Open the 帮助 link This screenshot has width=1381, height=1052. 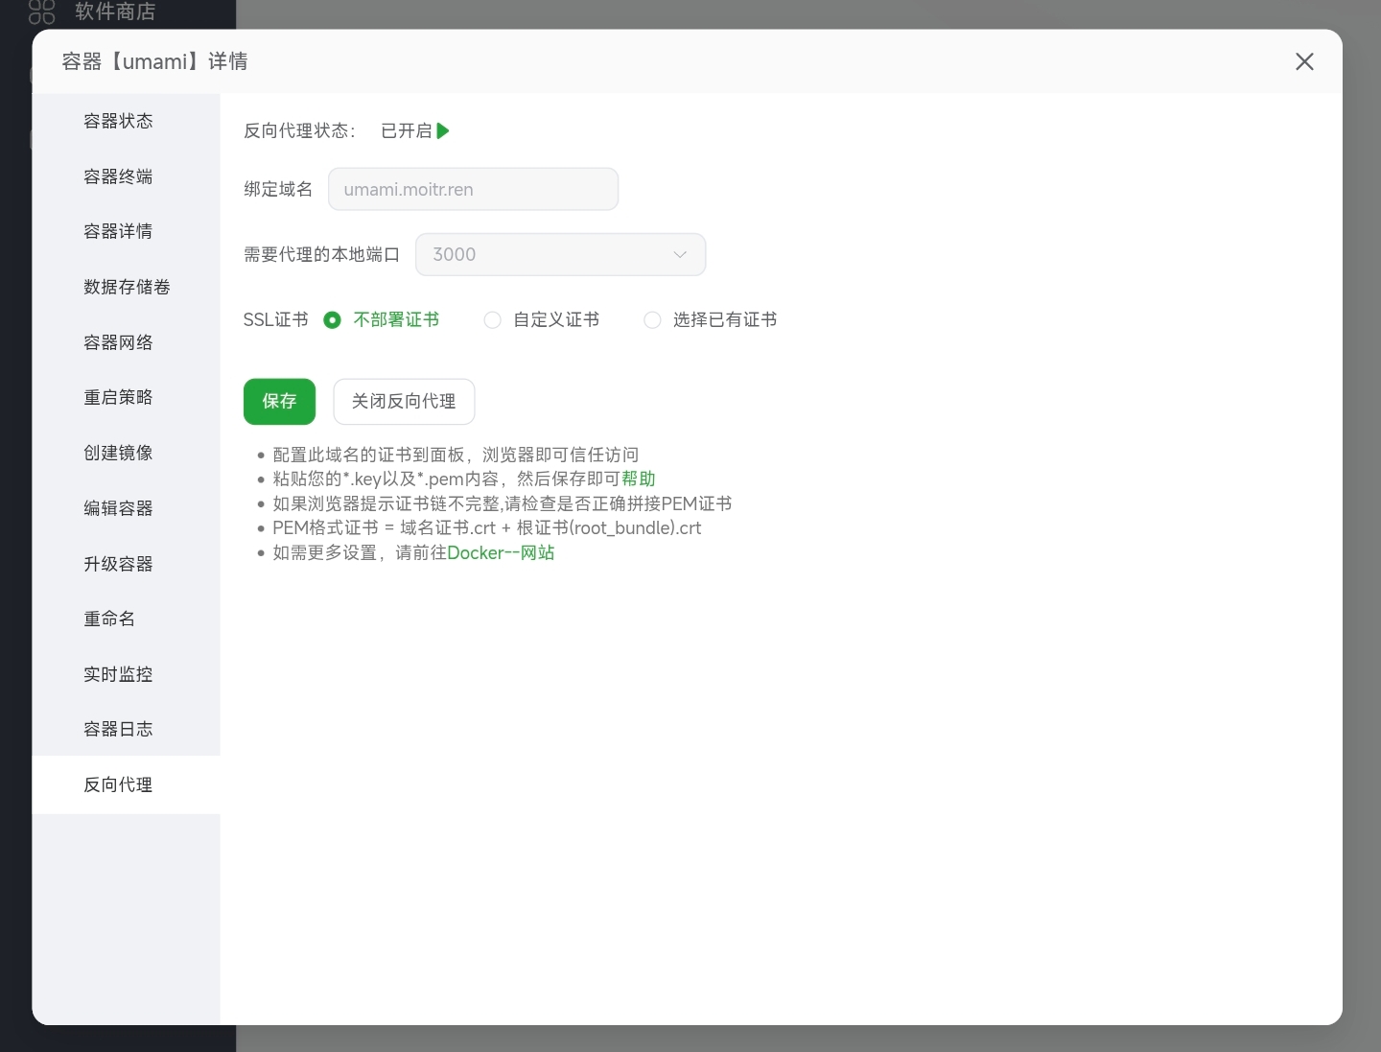pyautogui.click(x=638, y=479)
